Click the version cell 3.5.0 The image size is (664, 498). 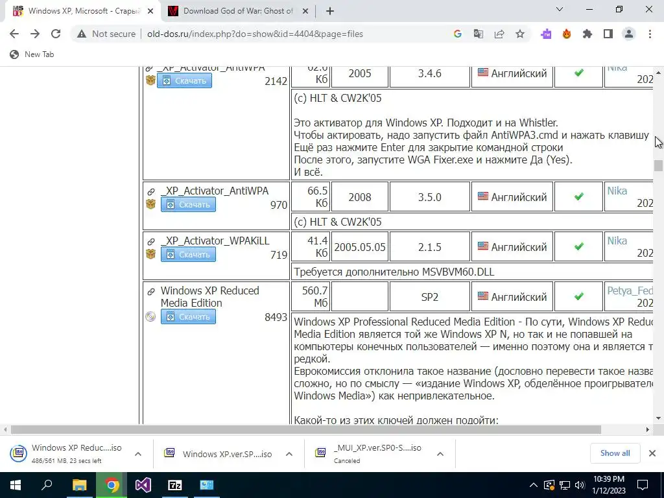429,197
